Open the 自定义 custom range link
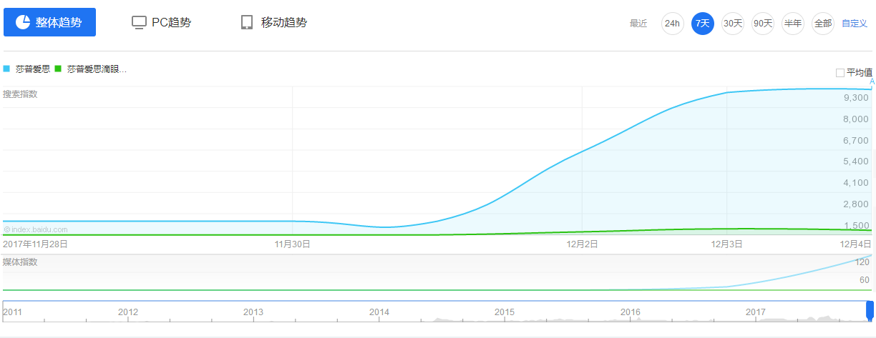 [855, 24]
